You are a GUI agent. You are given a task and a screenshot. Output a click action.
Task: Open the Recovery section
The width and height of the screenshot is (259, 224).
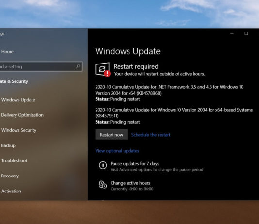click(10, 176)
